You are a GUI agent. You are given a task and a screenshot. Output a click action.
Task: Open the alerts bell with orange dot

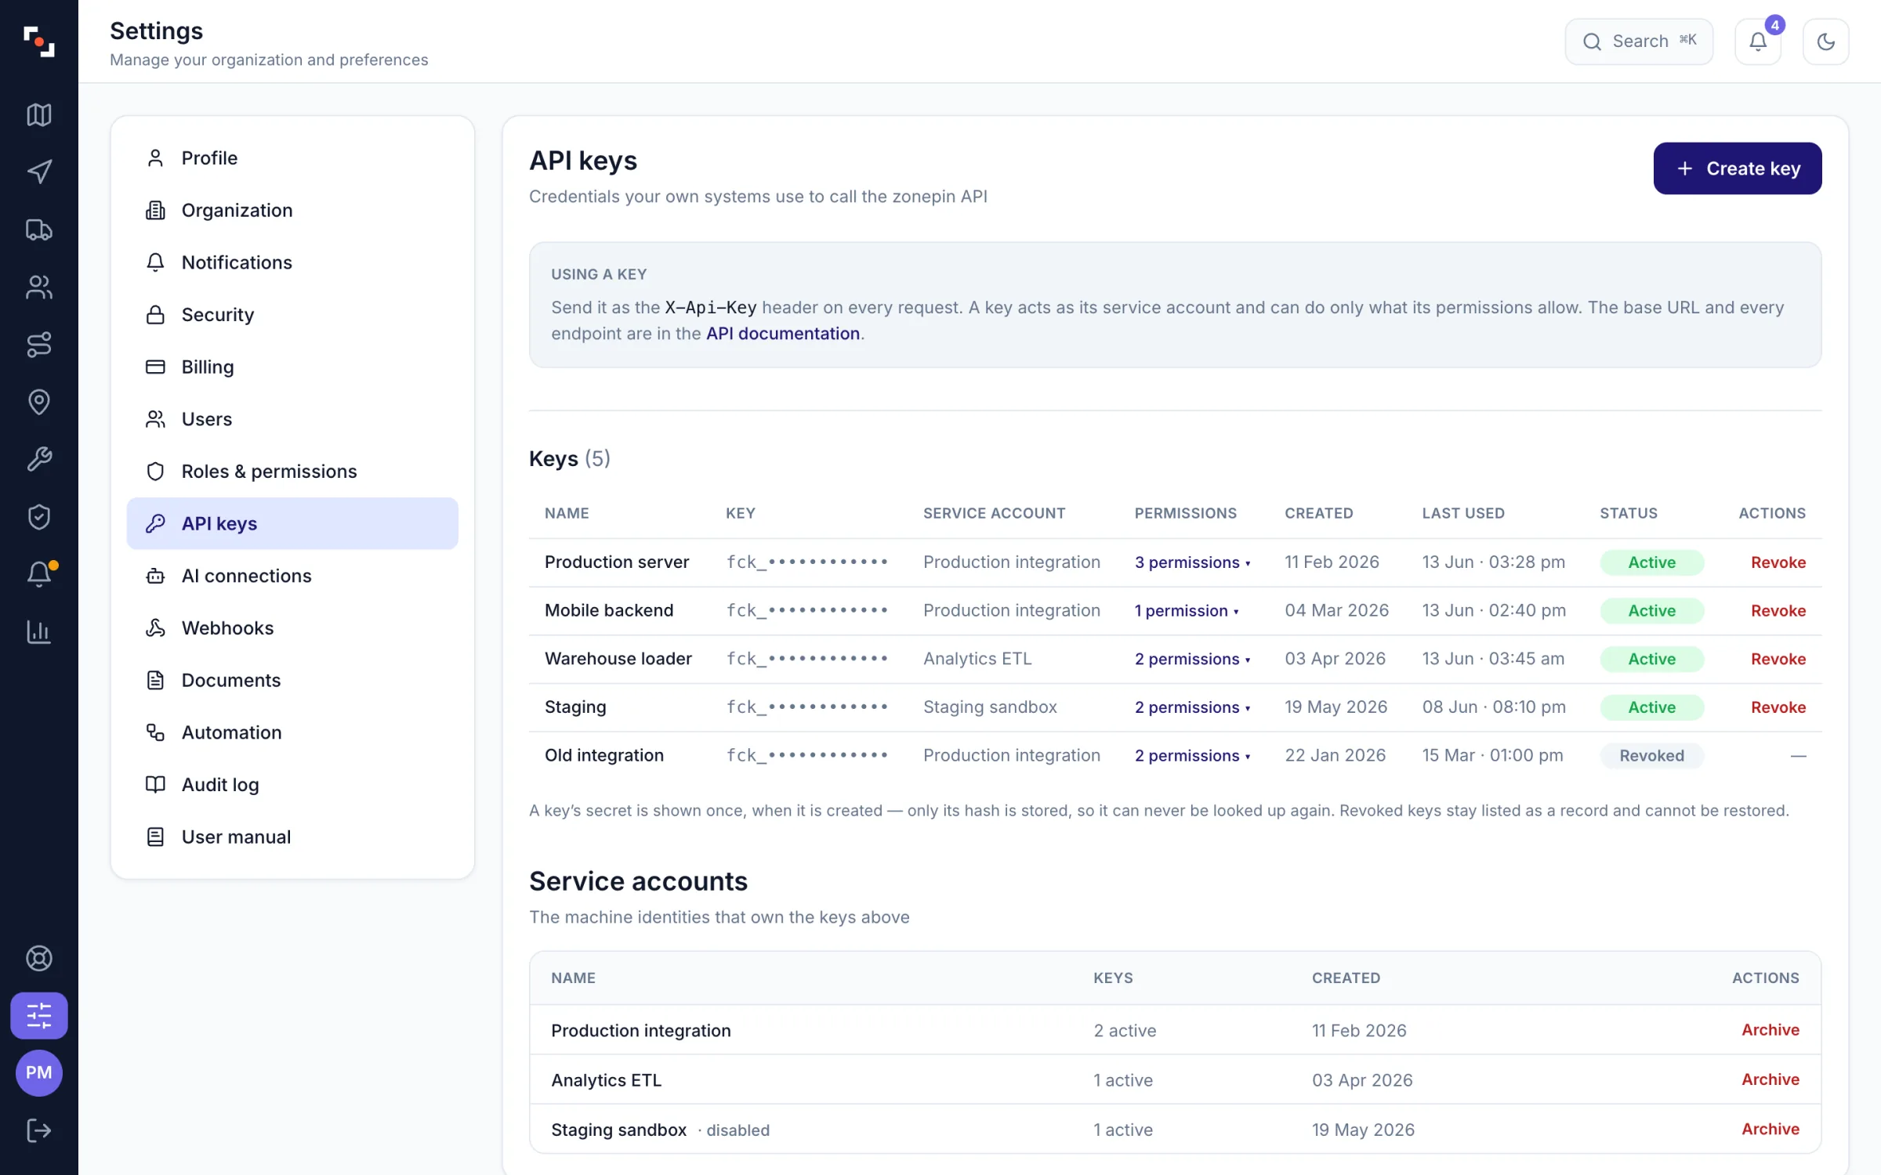pos(39,574)
